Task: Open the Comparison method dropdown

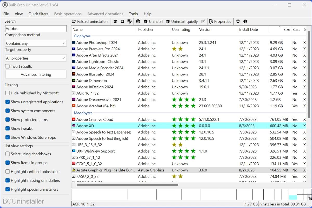Action: [x=36, y=43]
